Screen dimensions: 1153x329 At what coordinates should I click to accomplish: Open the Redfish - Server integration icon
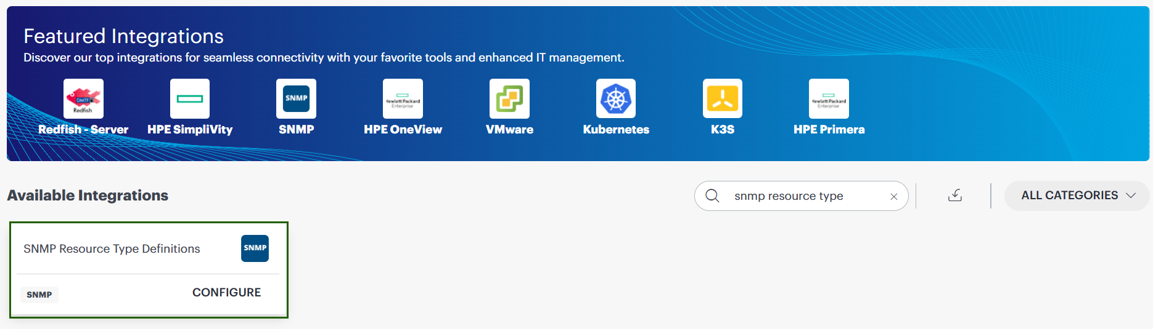(83, 98)
